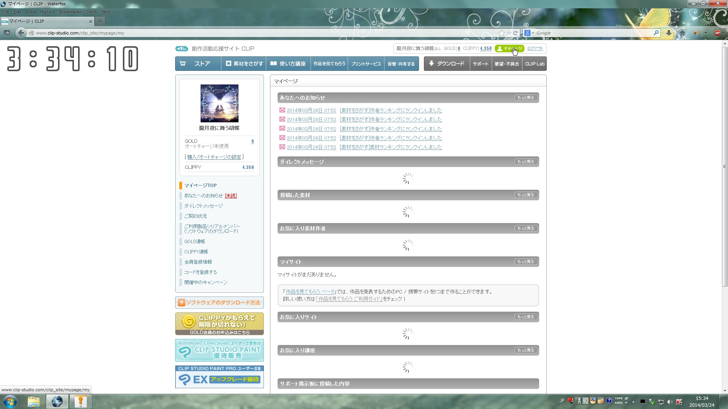Viewport: 728px width, 409px height.
Task: Click the ログアウト logout link
Action: (x=535, y=48)
